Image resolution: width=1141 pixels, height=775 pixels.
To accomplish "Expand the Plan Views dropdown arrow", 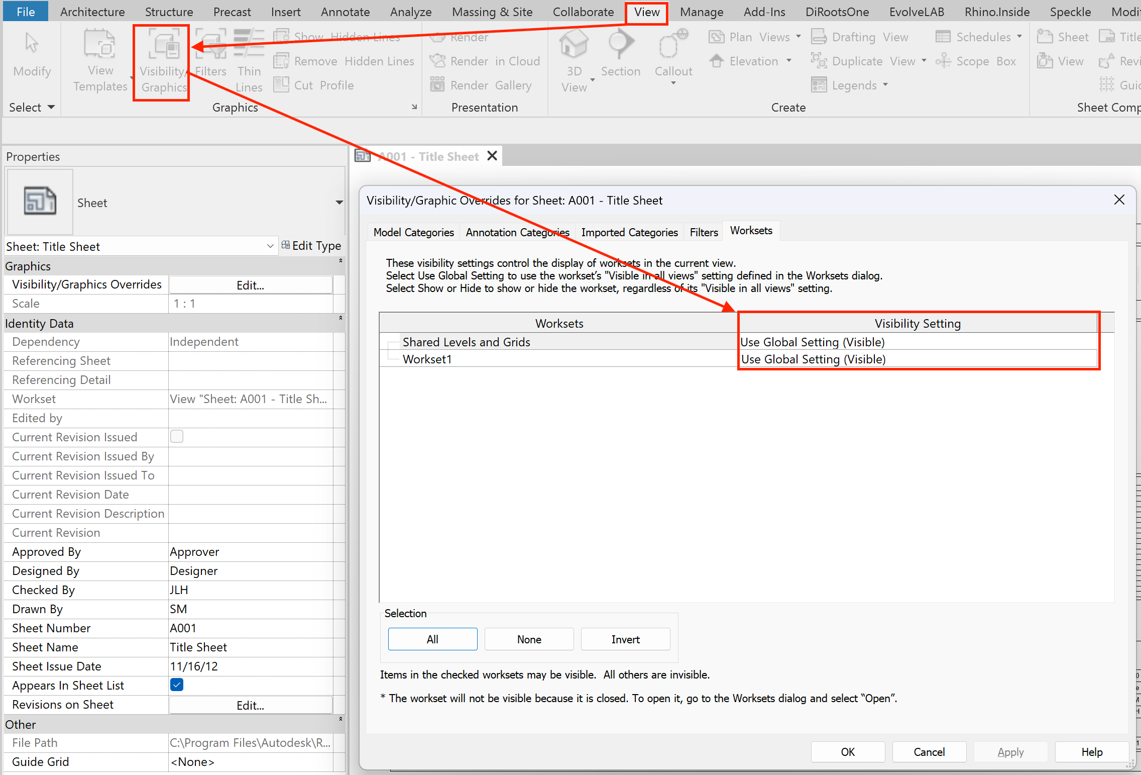I will [798, 37].
